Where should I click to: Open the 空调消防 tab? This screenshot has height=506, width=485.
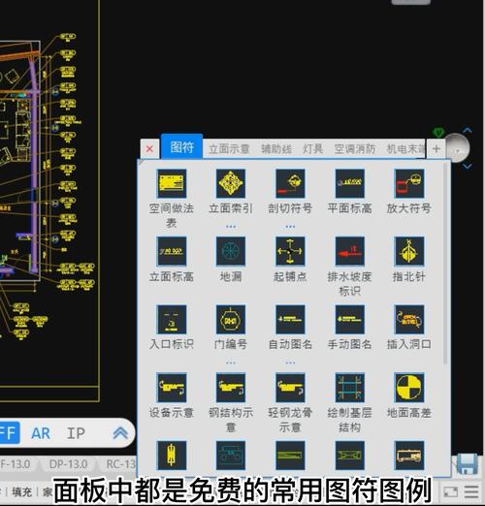355,149
